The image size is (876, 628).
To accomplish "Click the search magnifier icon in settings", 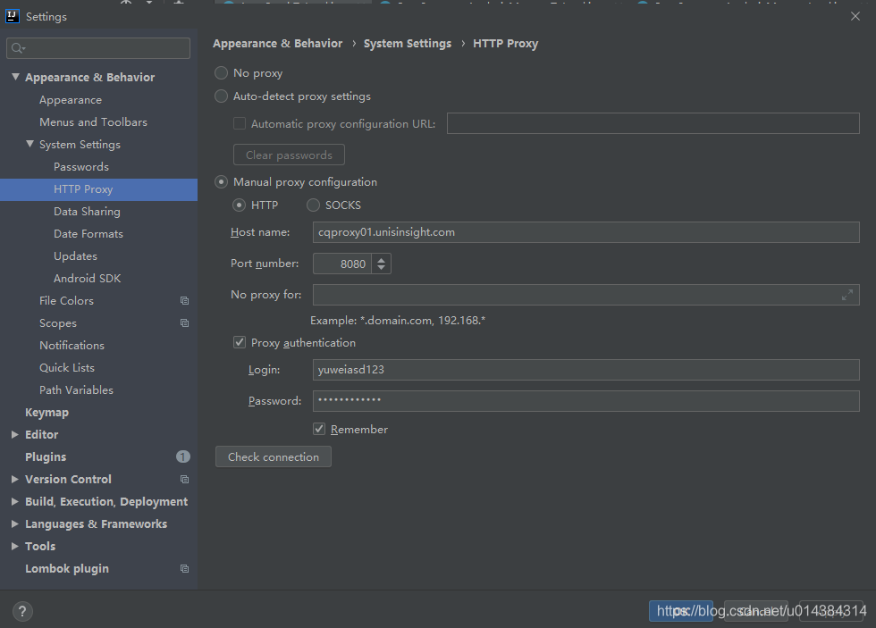I will (x=18, y=48).
